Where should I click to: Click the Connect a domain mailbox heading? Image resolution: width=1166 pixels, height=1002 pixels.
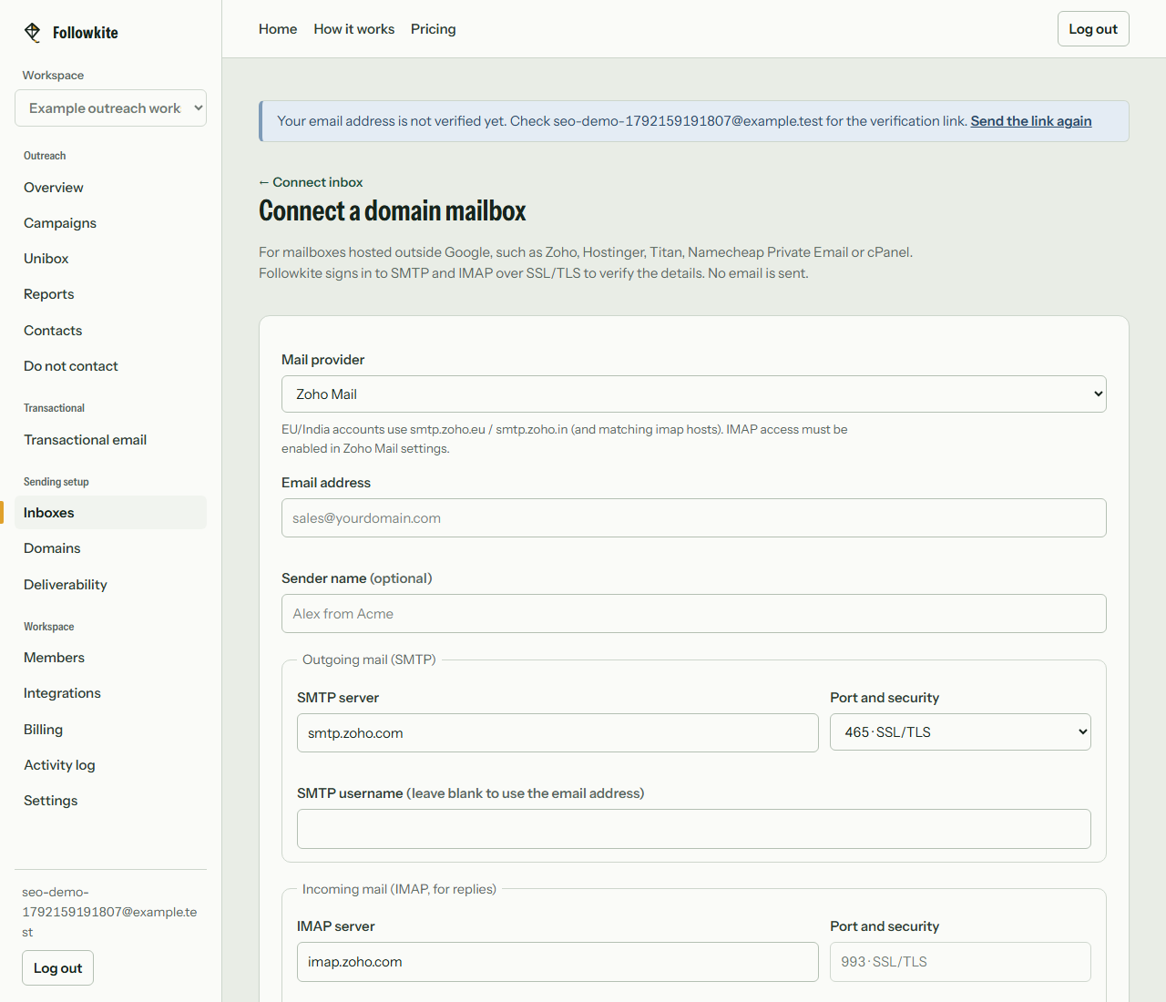coord(393,211)
